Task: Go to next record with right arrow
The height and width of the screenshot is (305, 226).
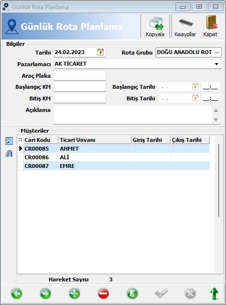Action: [45, 293]
